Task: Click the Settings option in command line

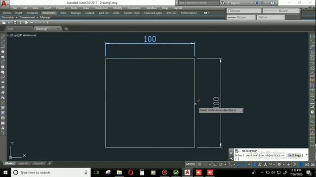Action: (x=295, y=155)
